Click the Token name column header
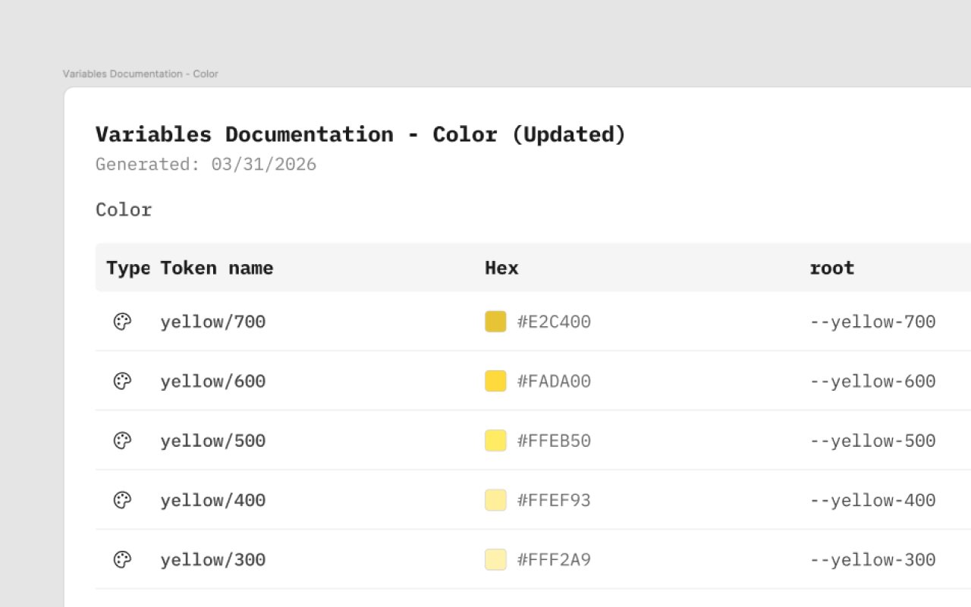This screenshot has width=971, height=607. (x=217, y=268)
